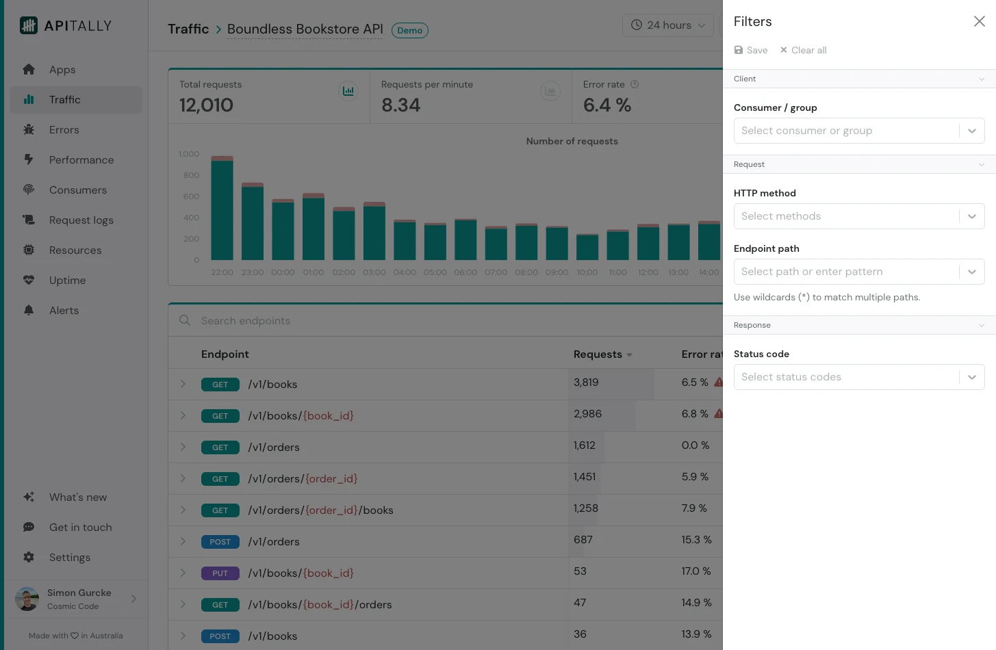Viewport: 996px width, 650px height.
Task: Open Consumers from the sidebar
Action: (x=77, y=190)
